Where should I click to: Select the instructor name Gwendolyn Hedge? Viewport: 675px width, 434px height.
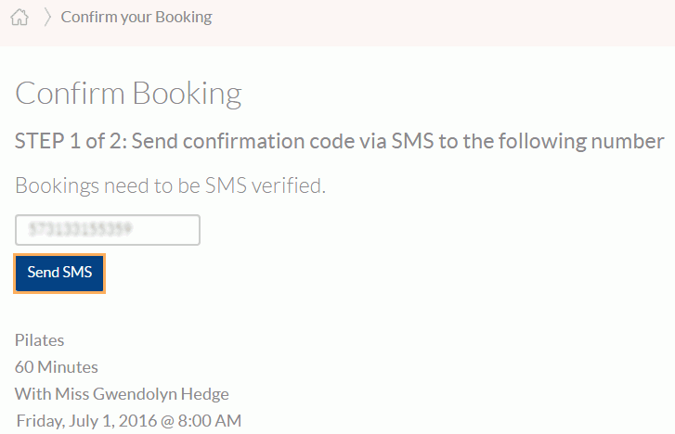click(161, 394)
